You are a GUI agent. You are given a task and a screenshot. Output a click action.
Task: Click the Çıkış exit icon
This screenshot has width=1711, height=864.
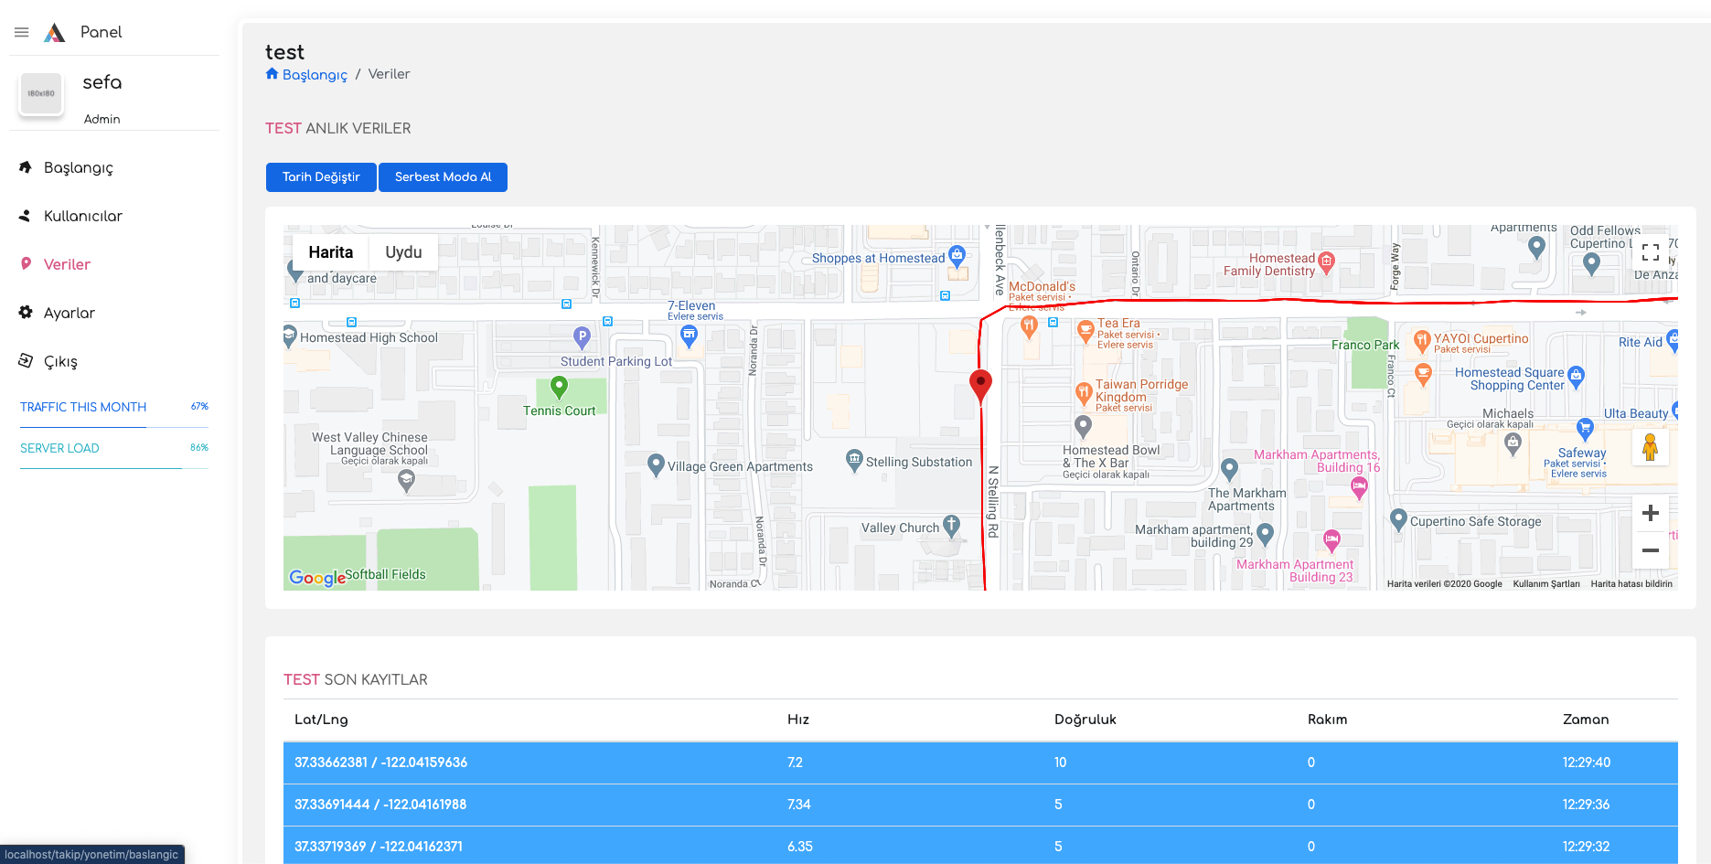point(26,361)
